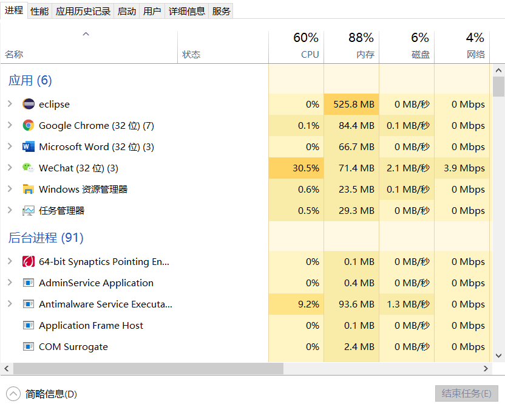Viewport: 505px width, 412px height.
Task: Sort by 网络 column header
Action: (462, 47)
